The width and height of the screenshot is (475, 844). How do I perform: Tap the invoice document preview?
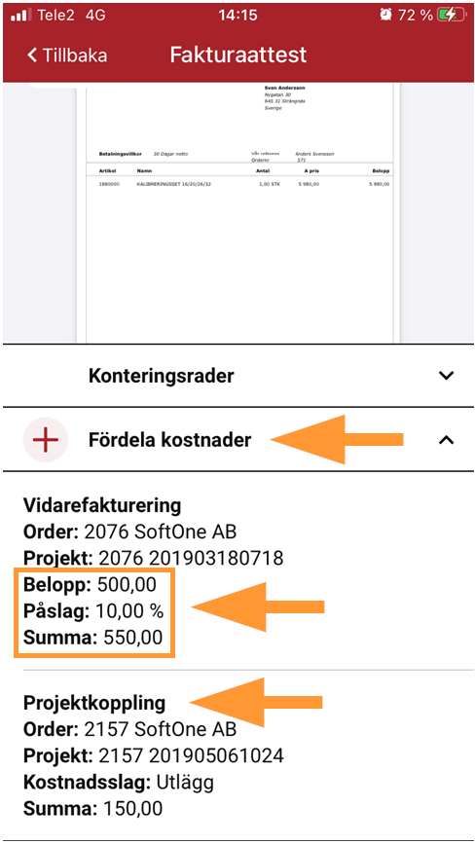(x=239, y=213)
